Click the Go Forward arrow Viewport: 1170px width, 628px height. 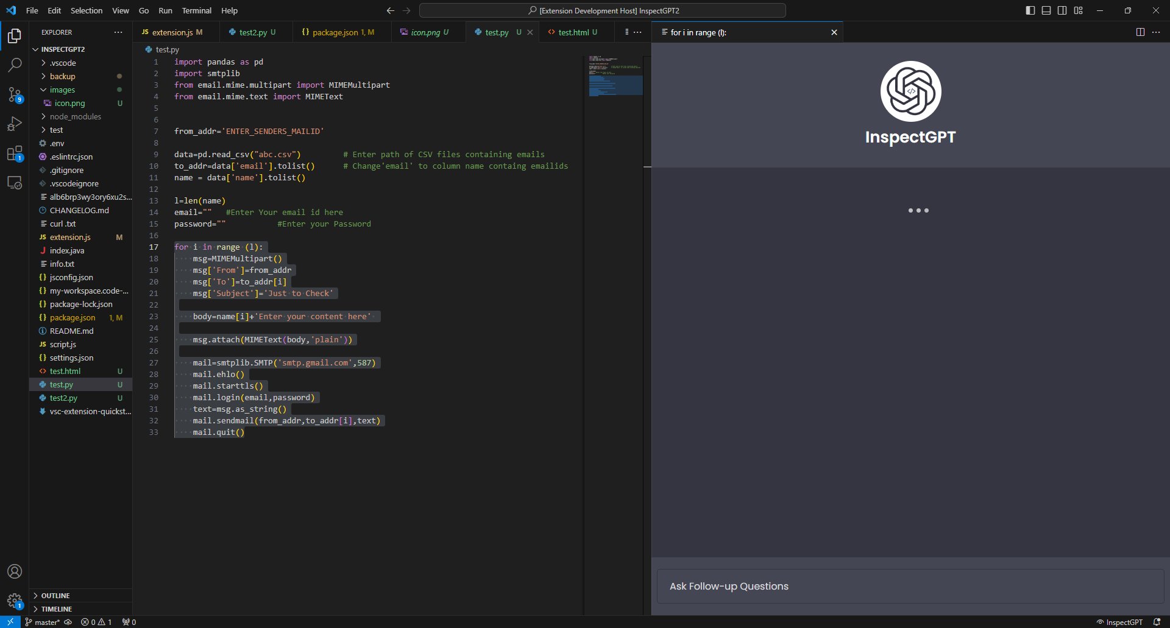pyautogui.click(x=406, y=10)
